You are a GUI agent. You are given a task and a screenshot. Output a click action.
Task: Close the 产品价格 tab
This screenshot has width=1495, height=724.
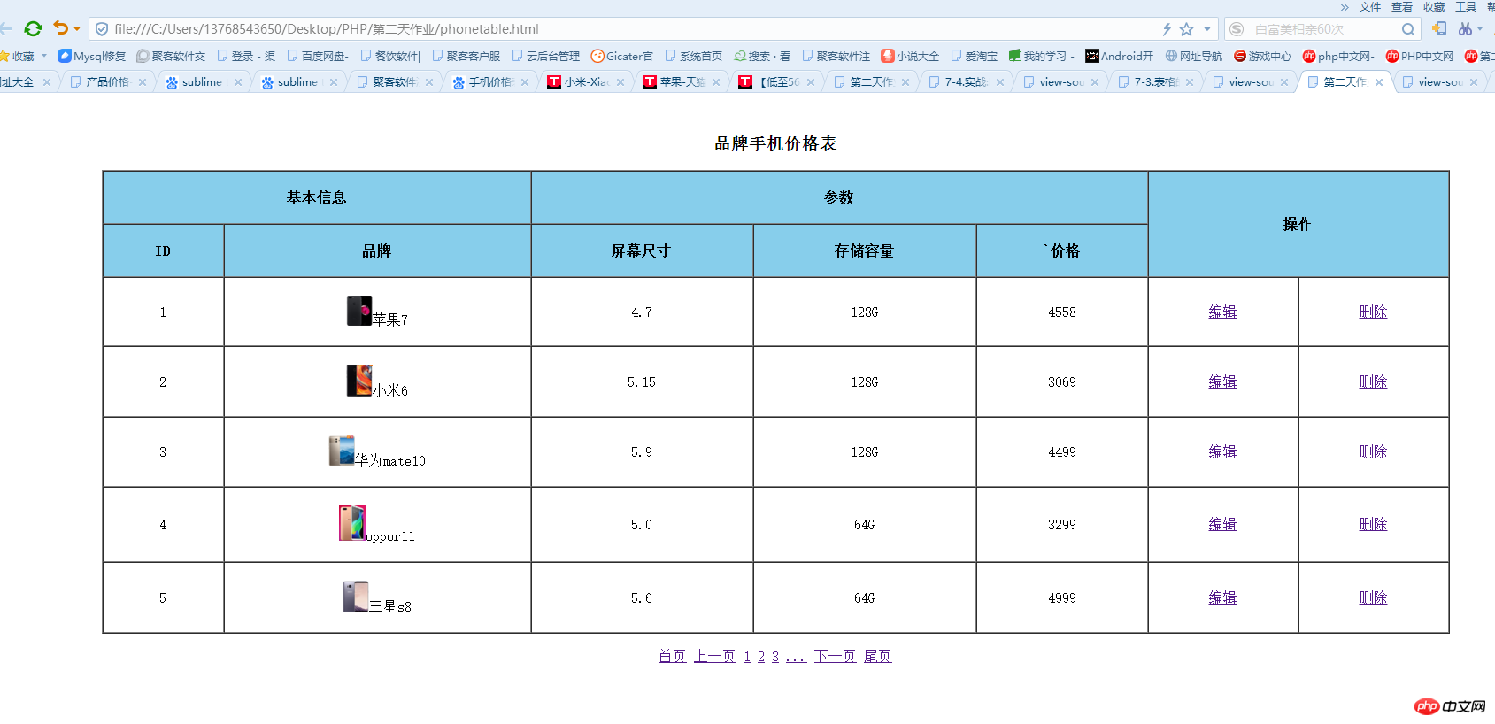click(143, 82)
